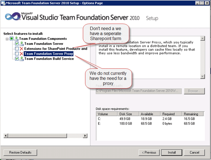
Task: Click the 100.0 GB disk size value
Action: [x=126, y=124]
